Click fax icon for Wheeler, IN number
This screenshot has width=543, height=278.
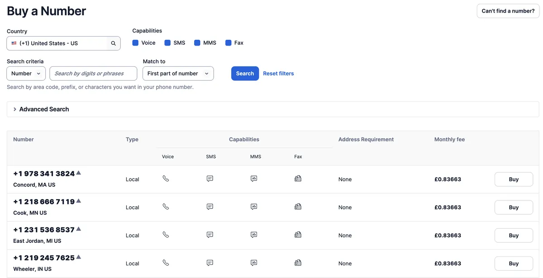[x=298, y=263]
